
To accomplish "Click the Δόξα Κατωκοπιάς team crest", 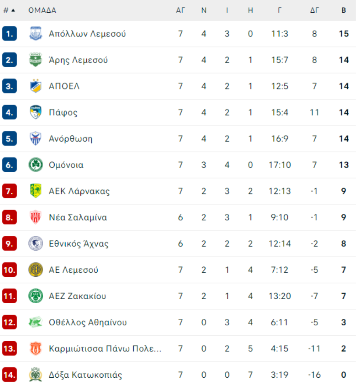I will (x=36, y=375).
